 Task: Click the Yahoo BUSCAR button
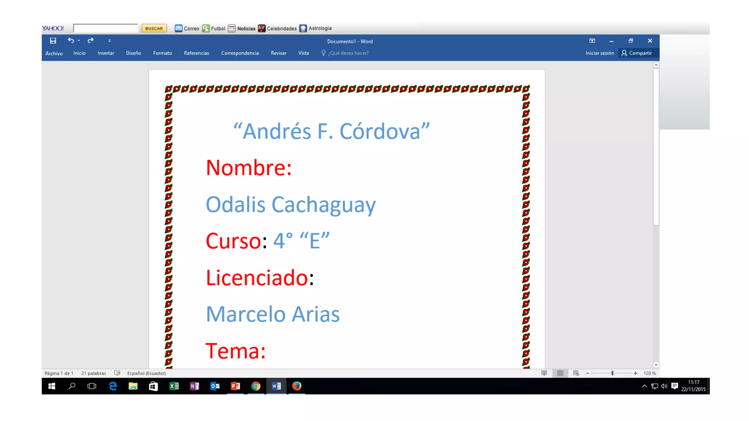[154, 28]
